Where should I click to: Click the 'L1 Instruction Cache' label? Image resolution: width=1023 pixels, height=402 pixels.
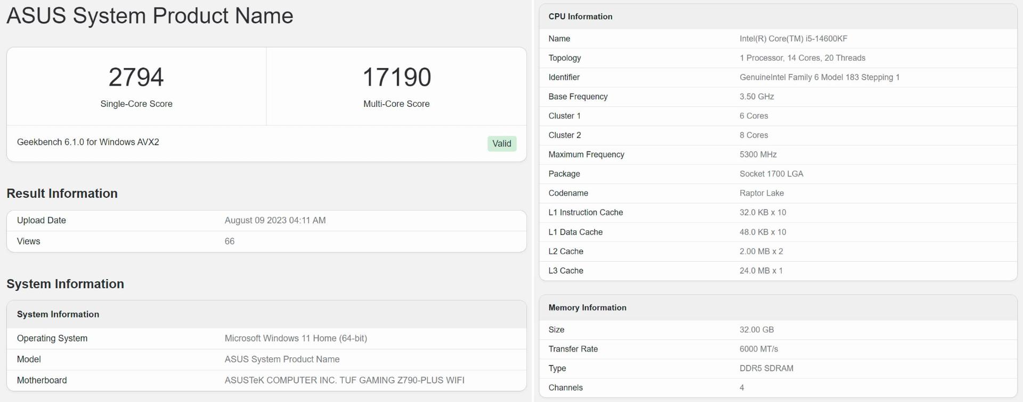tap(586, 213)
